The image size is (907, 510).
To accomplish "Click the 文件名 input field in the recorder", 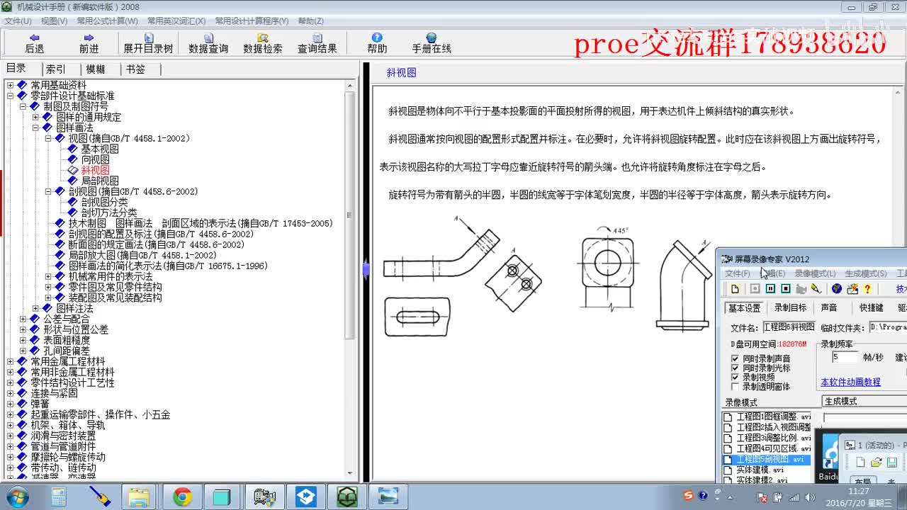I will tap(789, 328).
